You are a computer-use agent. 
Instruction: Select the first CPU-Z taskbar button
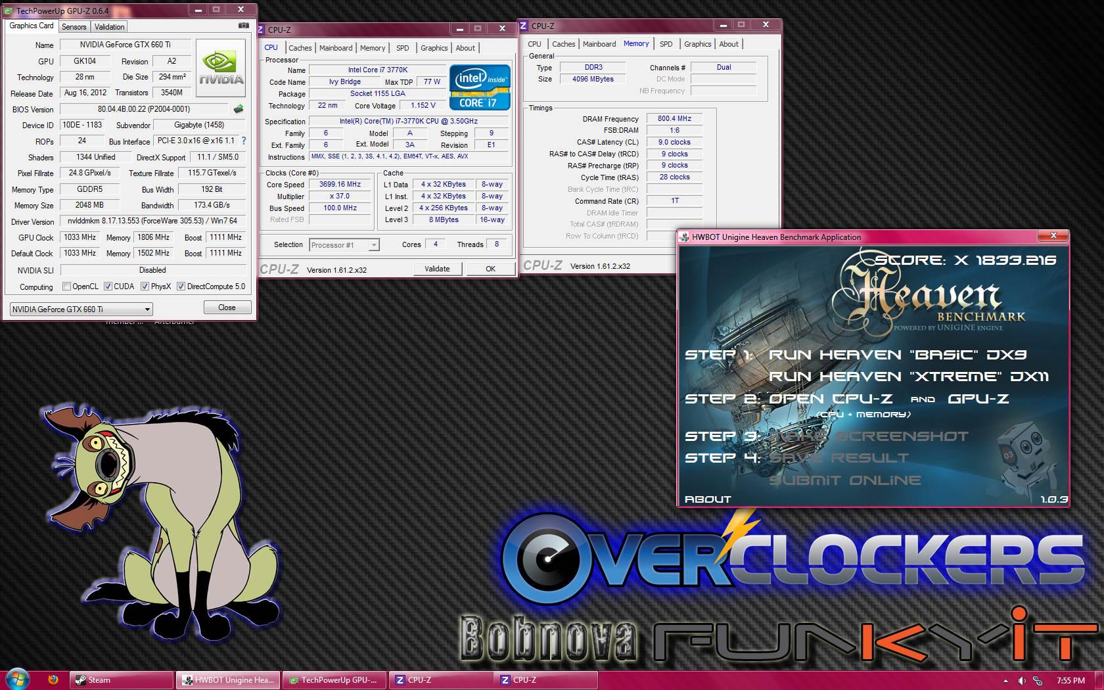tap(440, 680)
